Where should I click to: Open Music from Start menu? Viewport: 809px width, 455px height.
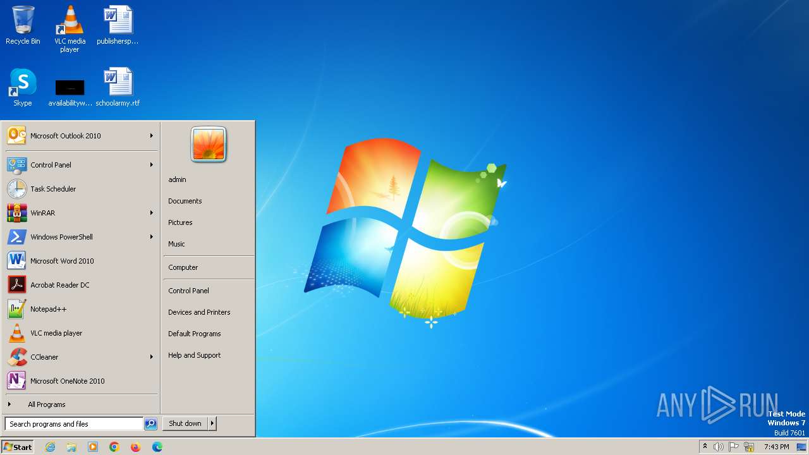click(x=209, y=244)
